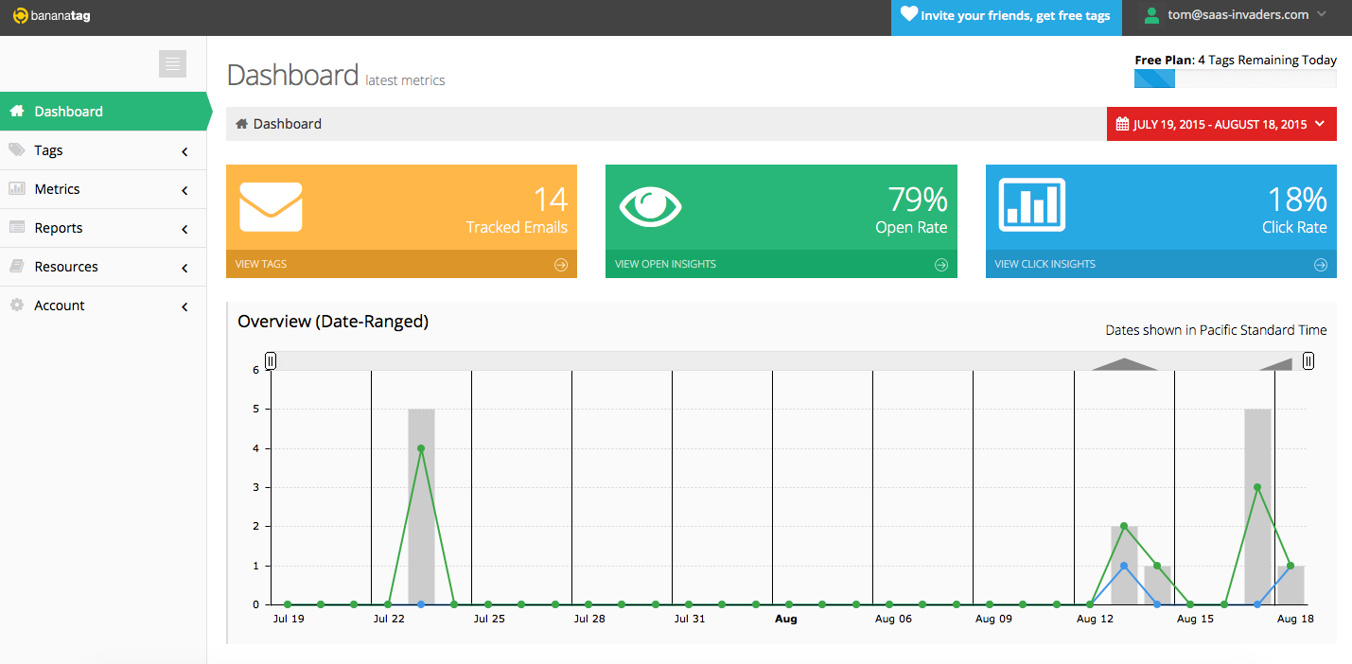Click the Reports icon in sidebar
Screen dimensions: 1352x664
pyautogui.click(x=16, y=227)
